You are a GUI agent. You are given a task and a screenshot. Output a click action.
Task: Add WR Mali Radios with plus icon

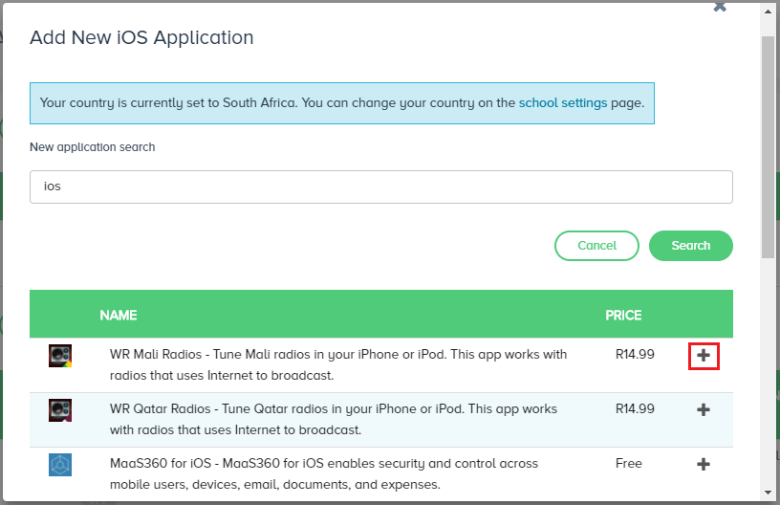(x=704, y=356)
